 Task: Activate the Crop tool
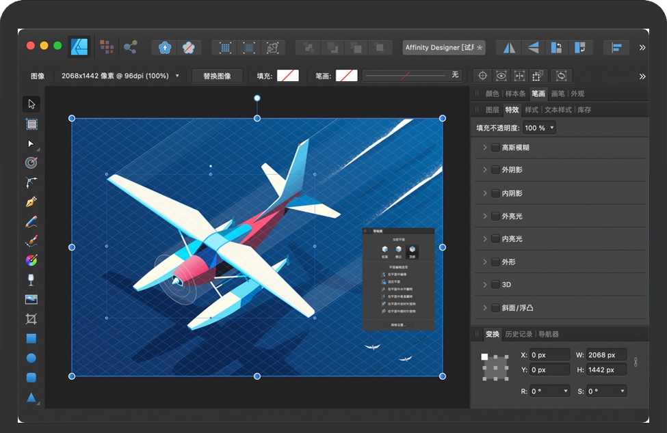31,319
